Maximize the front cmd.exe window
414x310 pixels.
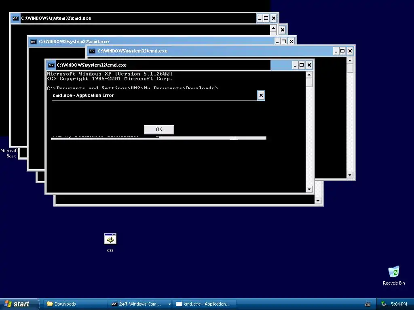click(x=302, y=65)
